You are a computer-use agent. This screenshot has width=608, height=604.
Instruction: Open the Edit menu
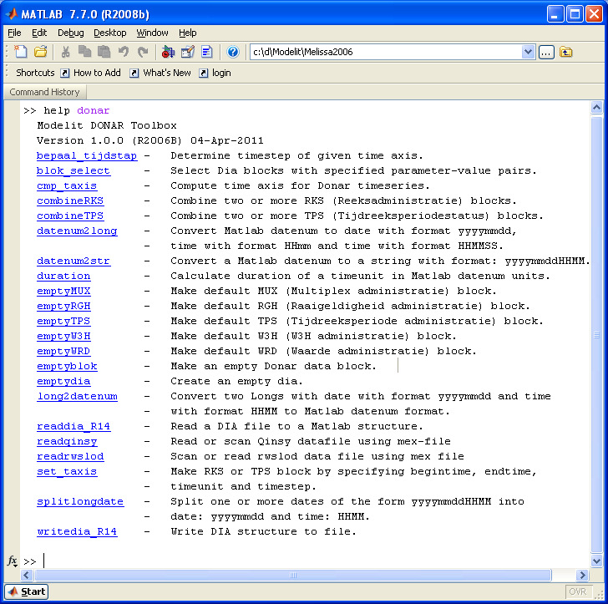(x=39, y=33)
